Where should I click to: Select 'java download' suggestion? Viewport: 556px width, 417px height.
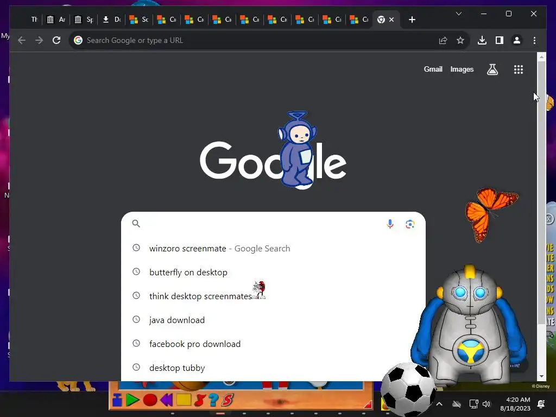(273, 320)
